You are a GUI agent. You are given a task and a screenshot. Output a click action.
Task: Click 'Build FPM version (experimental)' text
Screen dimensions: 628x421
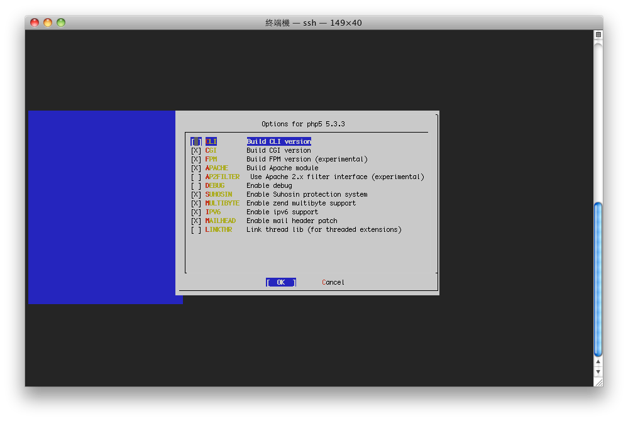[307, 159]
